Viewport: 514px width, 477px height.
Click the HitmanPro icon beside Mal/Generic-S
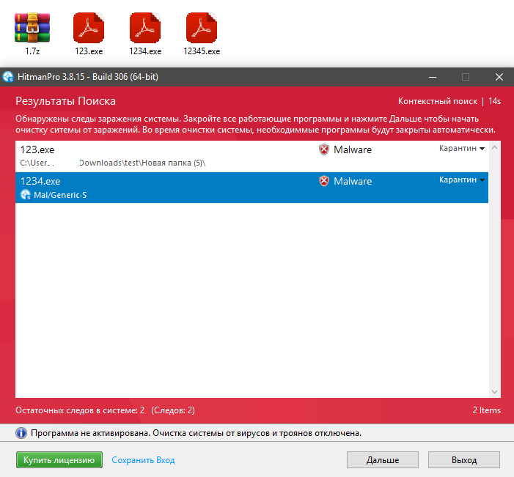tap(26, 195)
